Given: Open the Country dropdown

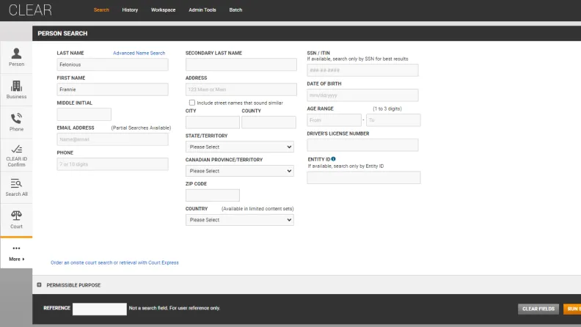Looking at the screenshot, I should tap(239, 220).
